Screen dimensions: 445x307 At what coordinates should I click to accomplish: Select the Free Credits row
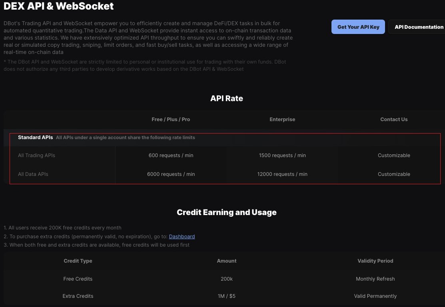(x=78, y=279)
